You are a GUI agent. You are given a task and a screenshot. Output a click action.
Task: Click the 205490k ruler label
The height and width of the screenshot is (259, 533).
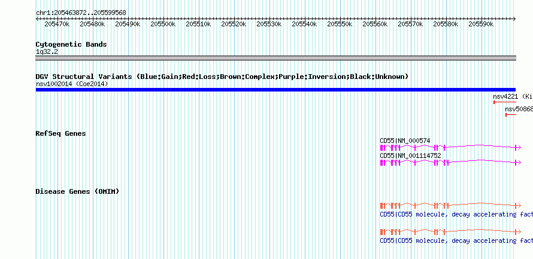pos(128,24)
